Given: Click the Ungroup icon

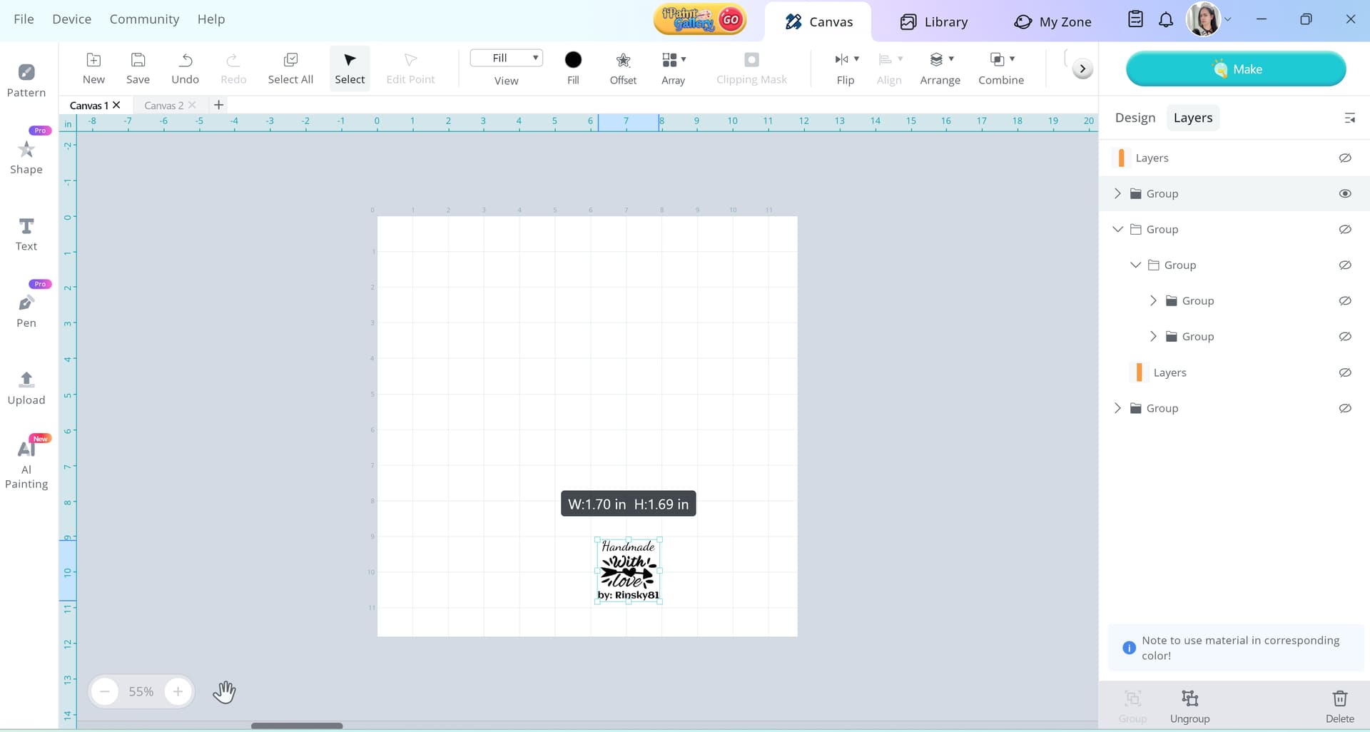Looking at the screenshot, I should 1189,698.
